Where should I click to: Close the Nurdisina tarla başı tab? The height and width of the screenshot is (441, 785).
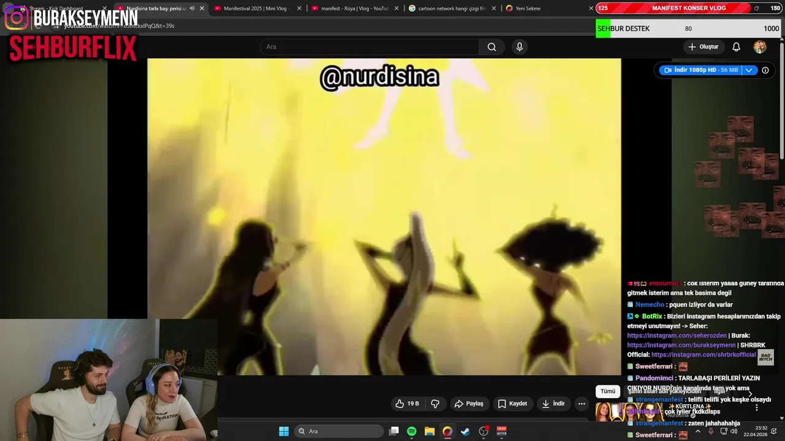(x=202, y=9)
